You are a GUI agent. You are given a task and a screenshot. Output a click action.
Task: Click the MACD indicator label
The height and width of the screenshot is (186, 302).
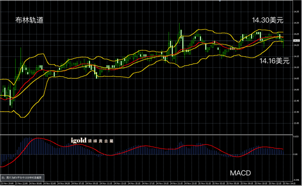click(x=241, y=173)
